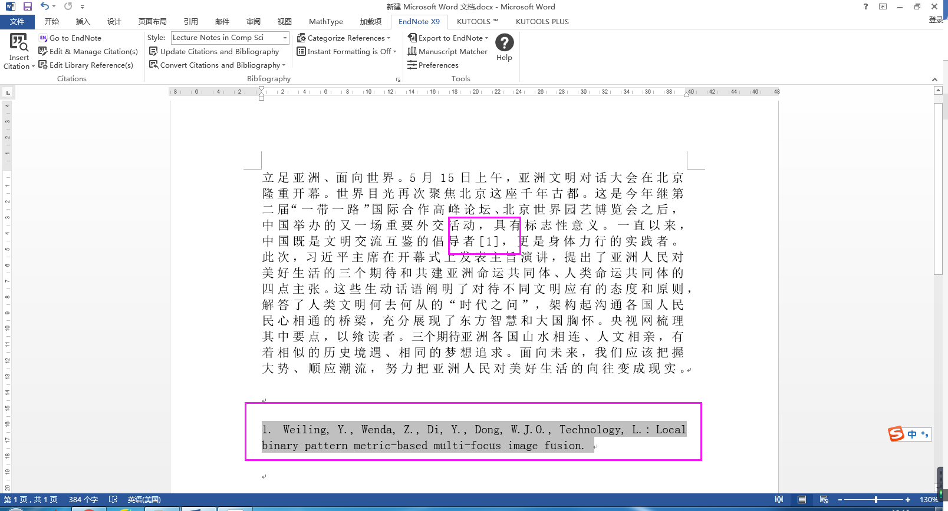
Task: Click the Redo/Repeat icon
Action: point(68,6)
